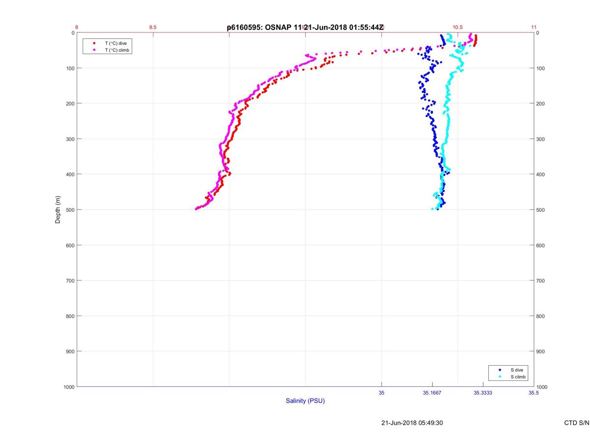Click '300' on the right depth axis

coord(541,139)
